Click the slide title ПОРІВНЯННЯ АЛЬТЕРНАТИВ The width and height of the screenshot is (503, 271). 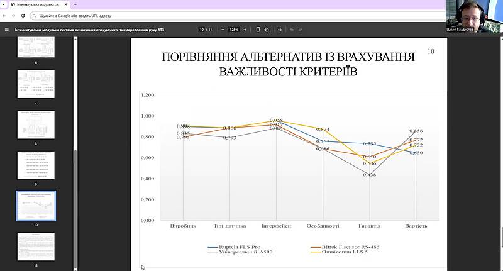[x=289, y=64]
